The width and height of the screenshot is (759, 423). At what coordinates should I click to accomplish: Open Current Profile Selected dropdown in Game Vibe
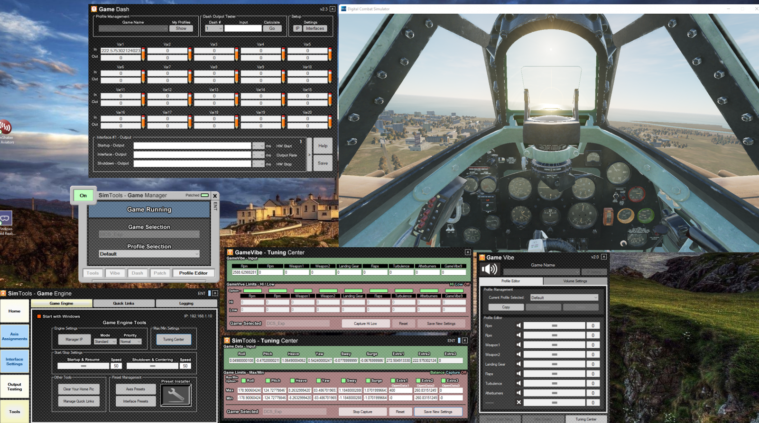565,297
